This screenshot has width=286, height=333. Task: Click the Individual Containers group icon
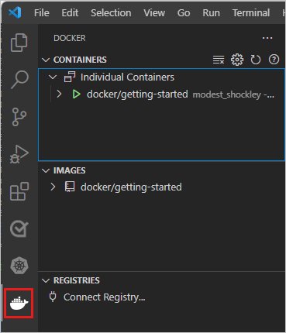pos(70,77)
